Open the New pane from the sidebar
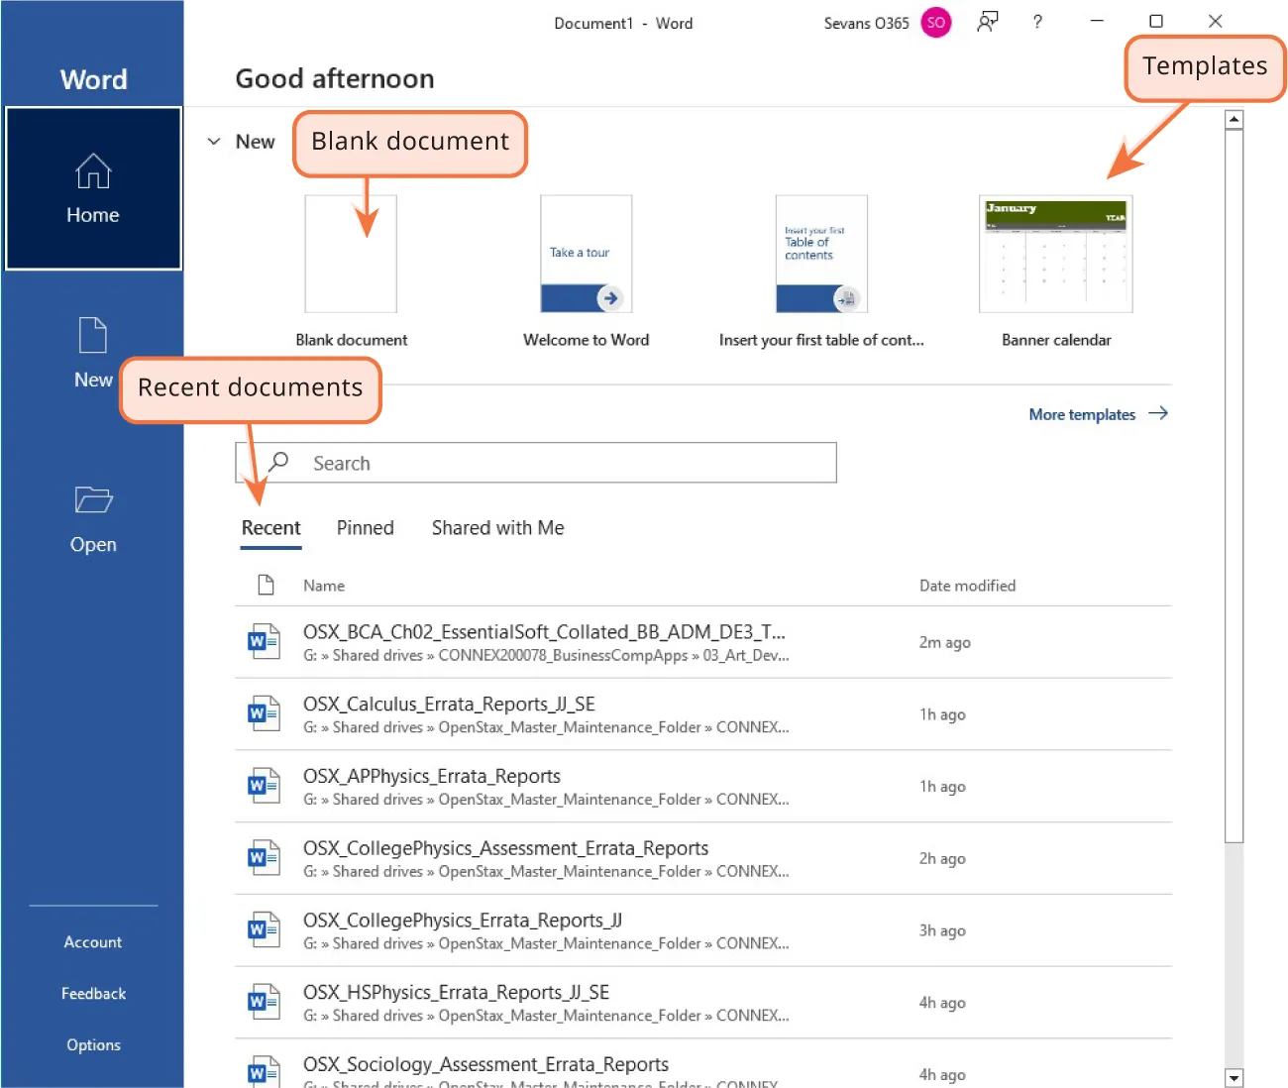Screen dimensions: 1288x1088 coord(92,352)
